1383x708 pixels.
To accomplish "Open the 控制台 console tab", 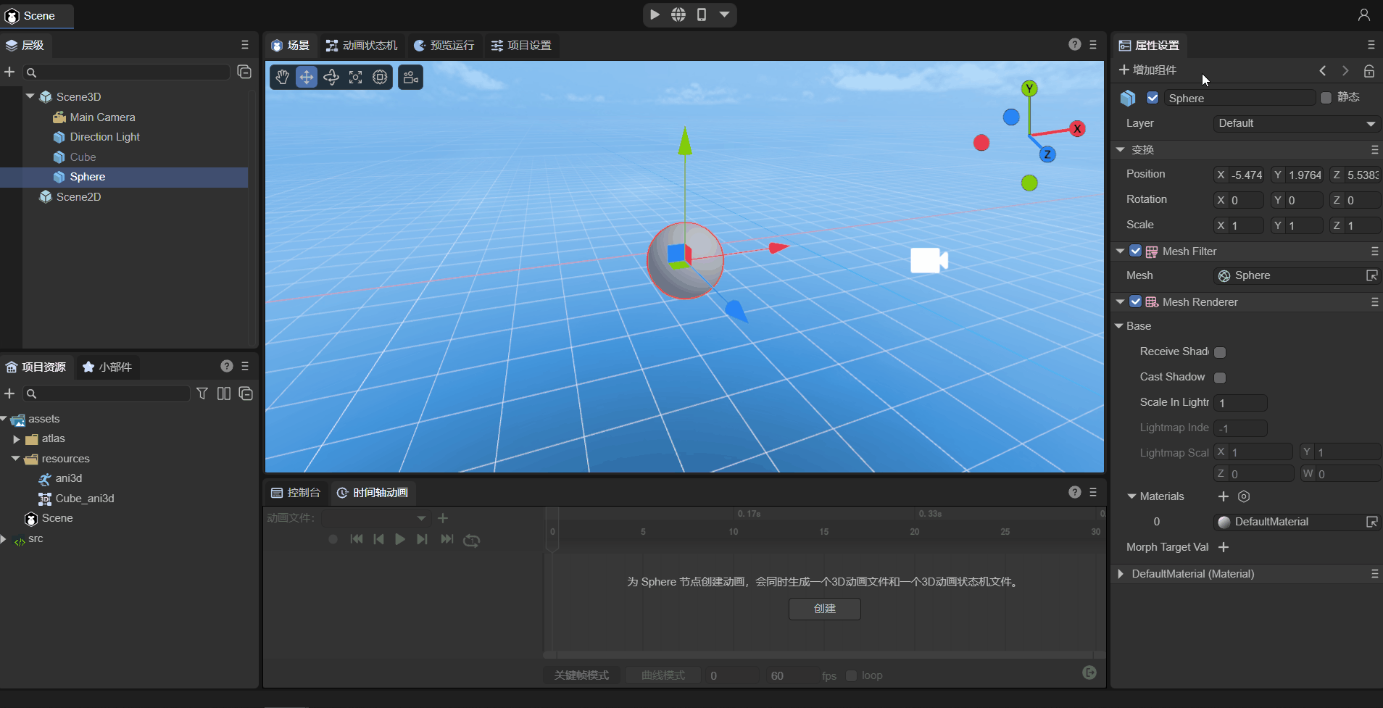I will coord(296,493).
